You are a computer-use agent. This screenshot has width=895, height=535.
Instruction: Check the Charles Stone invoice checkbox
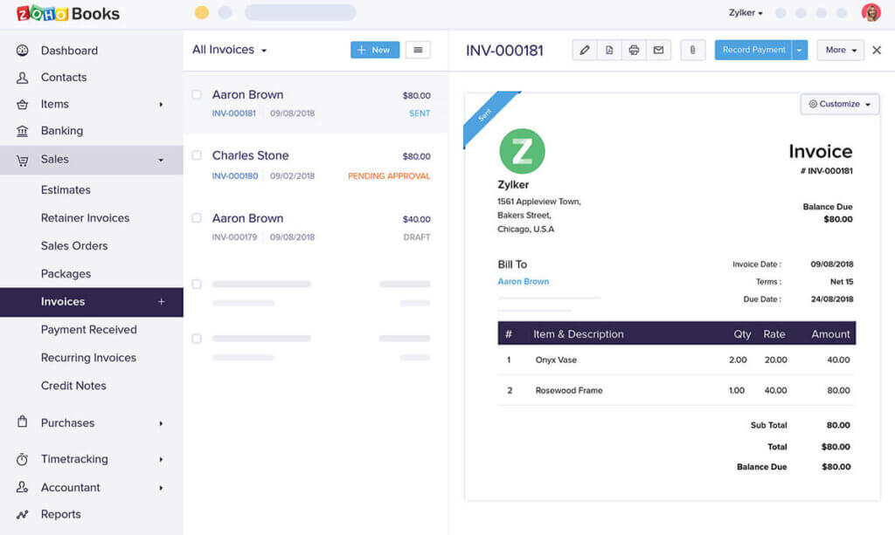pyautogui.click(x=198, y=155)
